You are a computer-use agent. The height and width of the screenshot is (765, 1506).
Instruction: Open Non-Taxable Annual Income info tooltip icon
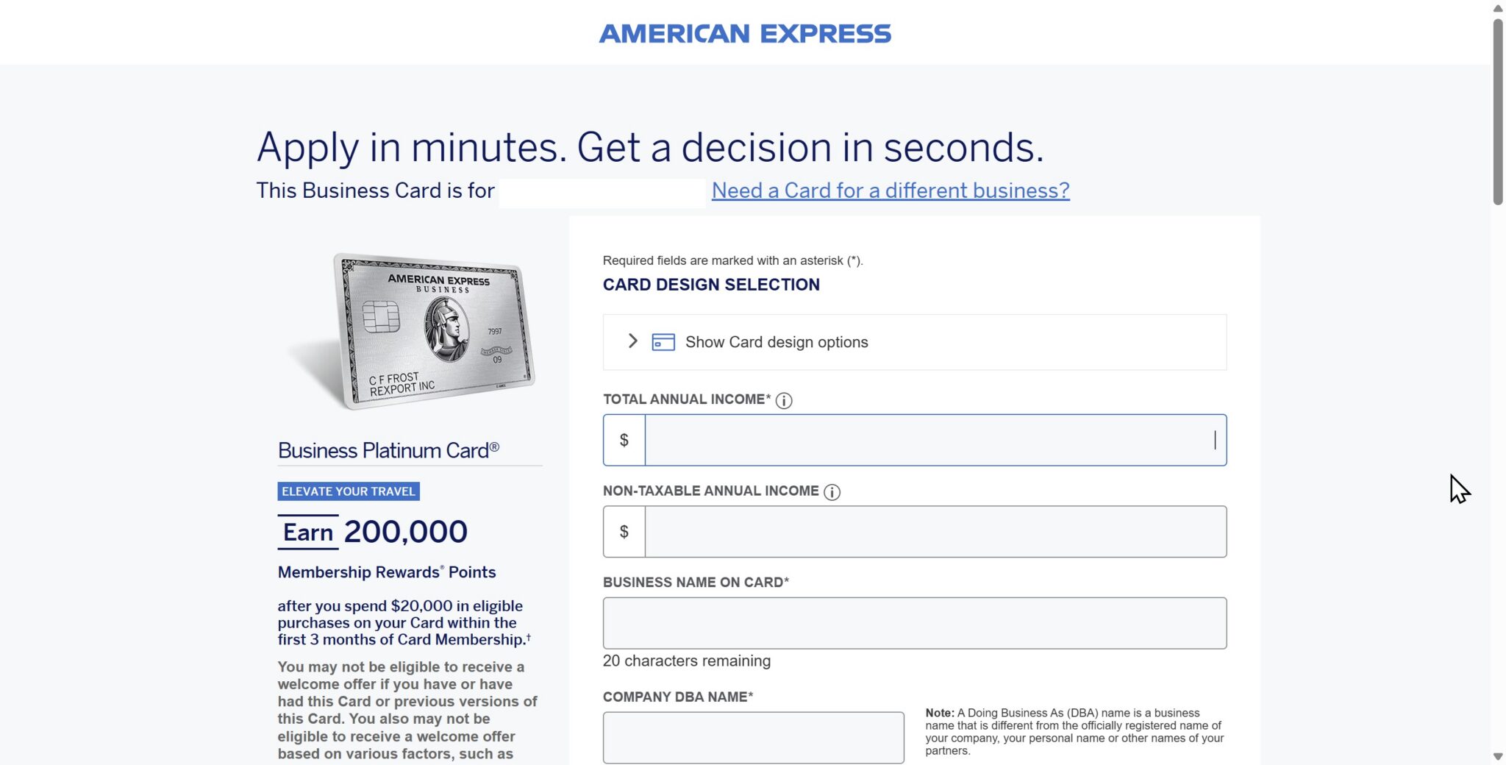point(832,493)
